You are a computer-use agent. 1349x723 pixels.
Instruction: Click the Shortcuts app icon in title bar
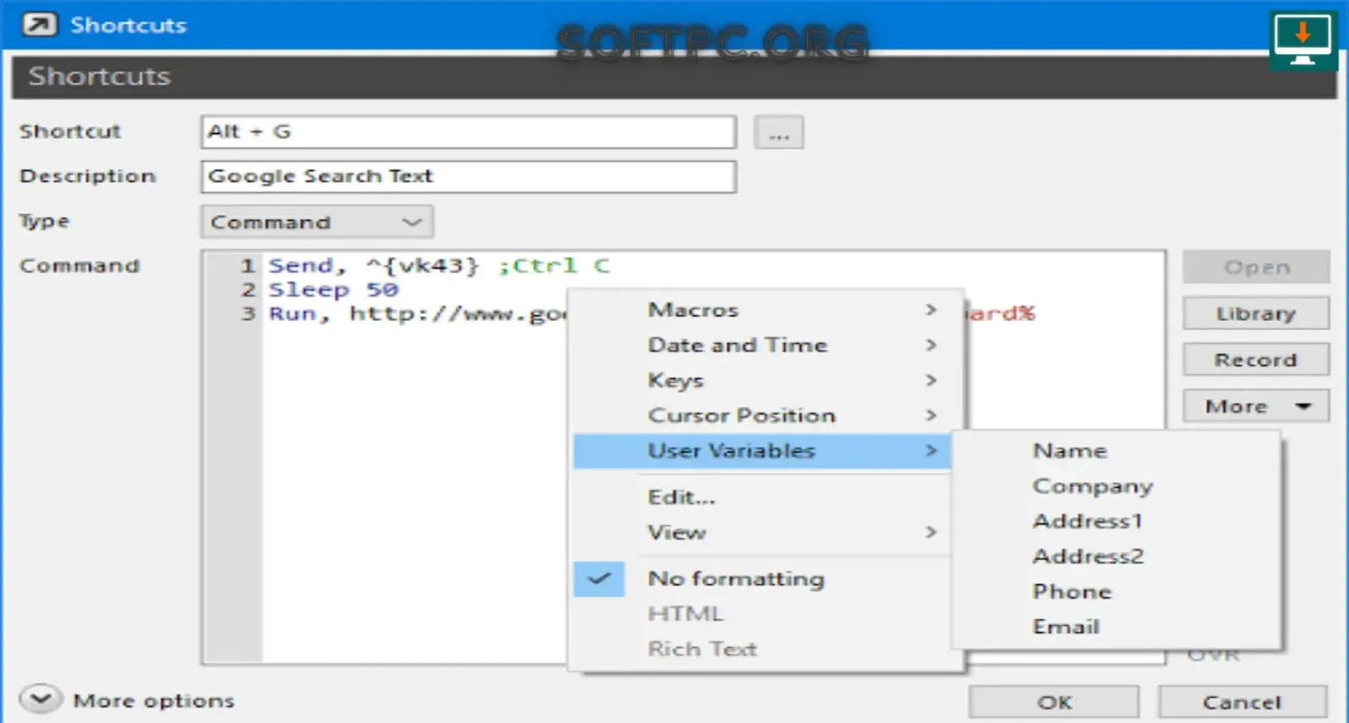tap(40, 24)
